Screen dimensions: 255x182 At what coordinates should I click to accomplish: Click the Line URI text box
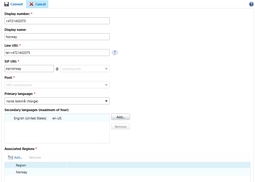click(57, 53)
